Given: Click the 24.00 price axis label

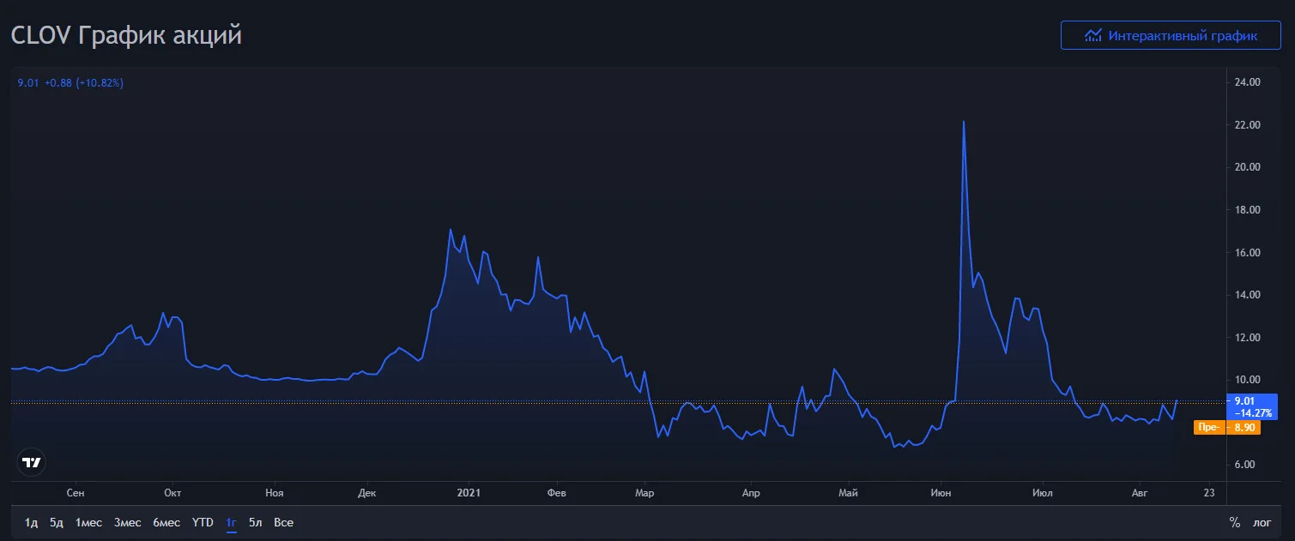Looking at the screenshot, I should (x=1247, y=83).
